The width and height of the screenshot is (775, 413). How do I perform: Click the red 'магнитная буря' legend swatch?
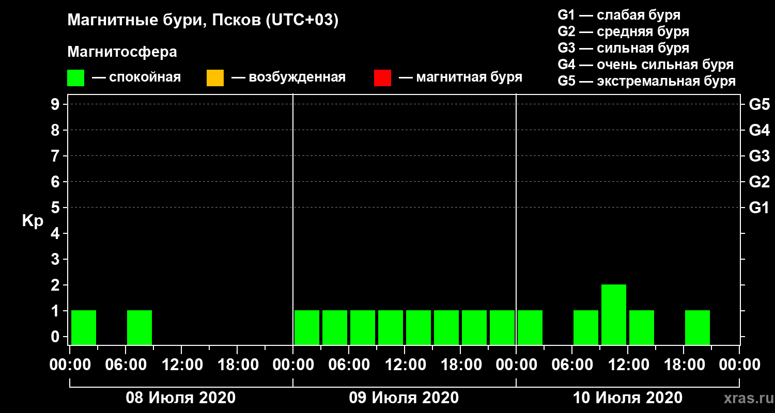coord(382,78)
